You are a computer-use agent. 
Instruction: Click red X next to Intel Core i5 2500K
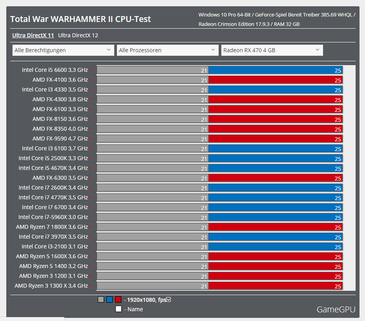click(x=91, y=158)
